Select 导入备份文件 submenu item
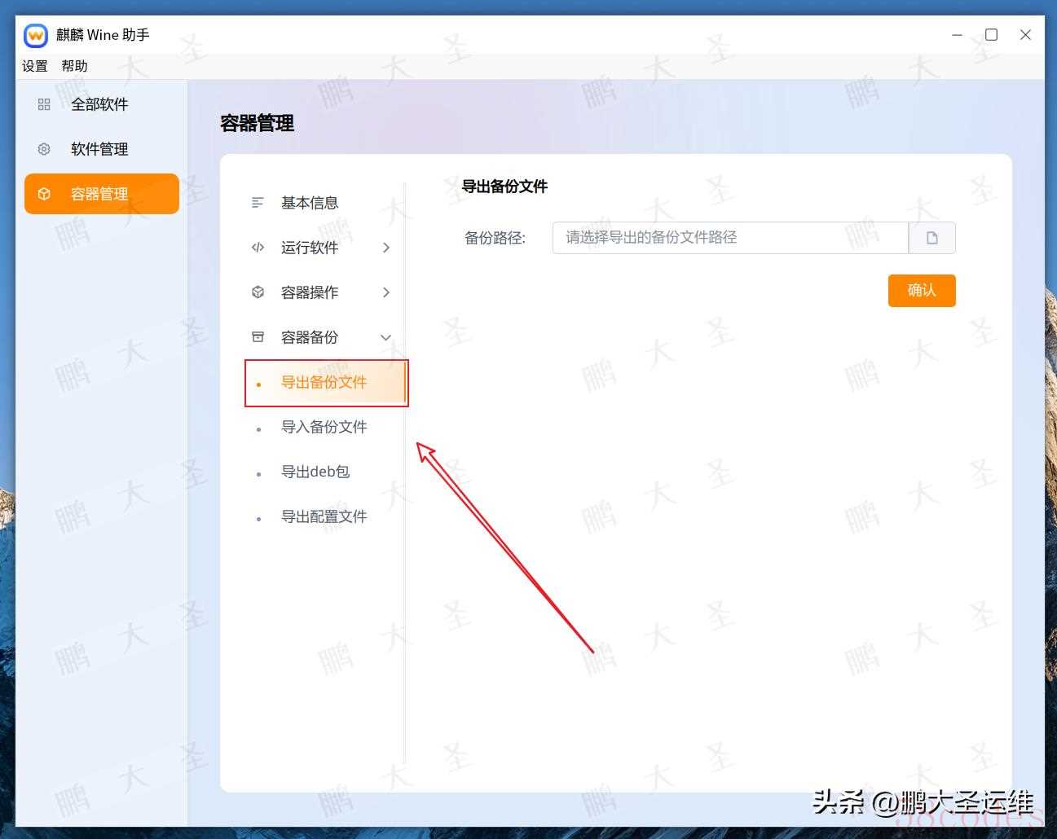This screenshot has height=839, width=1057. click(x=324, y=427)
